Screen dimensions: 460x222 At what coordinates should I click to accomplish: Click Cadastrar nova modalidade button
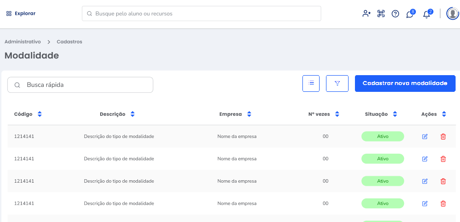405,83
